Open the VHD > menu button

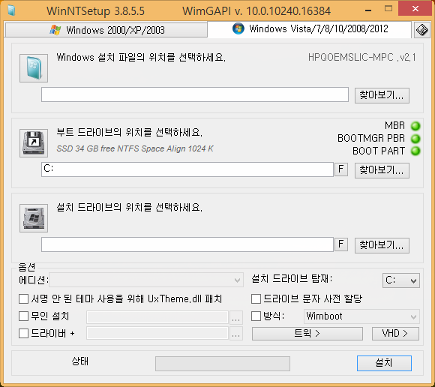pyautogui.click(x=395, y=334)
